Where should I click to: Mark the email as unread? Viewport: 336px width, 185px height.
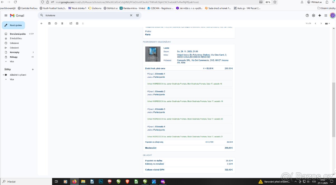[x=71, y=23]
